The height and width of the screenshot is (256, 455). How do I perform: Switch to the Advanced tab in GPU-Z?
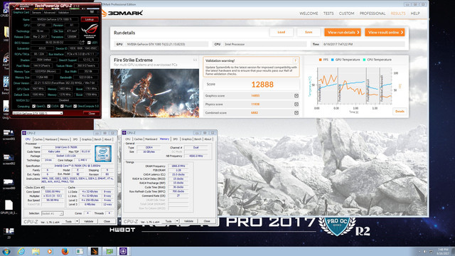tap(49, 13)
